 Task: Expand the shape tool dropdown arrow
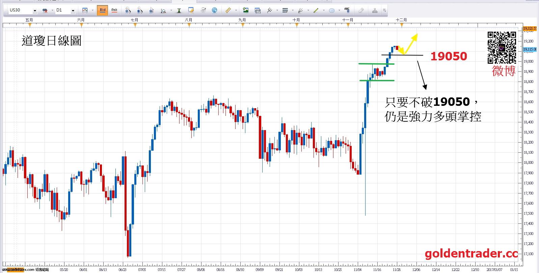(x=339, y=11)
